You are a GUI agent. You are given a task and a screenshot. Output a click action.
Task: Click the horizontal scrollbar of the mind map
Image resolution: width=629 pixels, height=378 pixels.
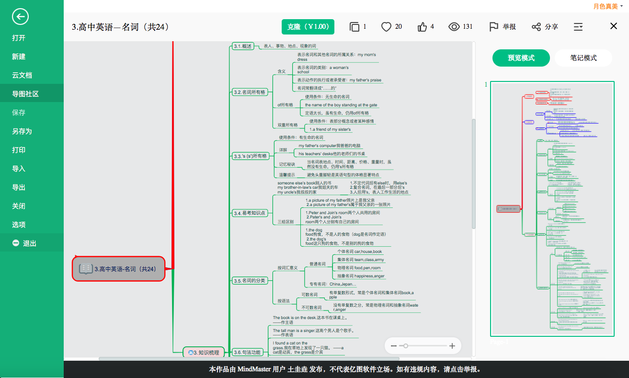[x=249, y=358]
